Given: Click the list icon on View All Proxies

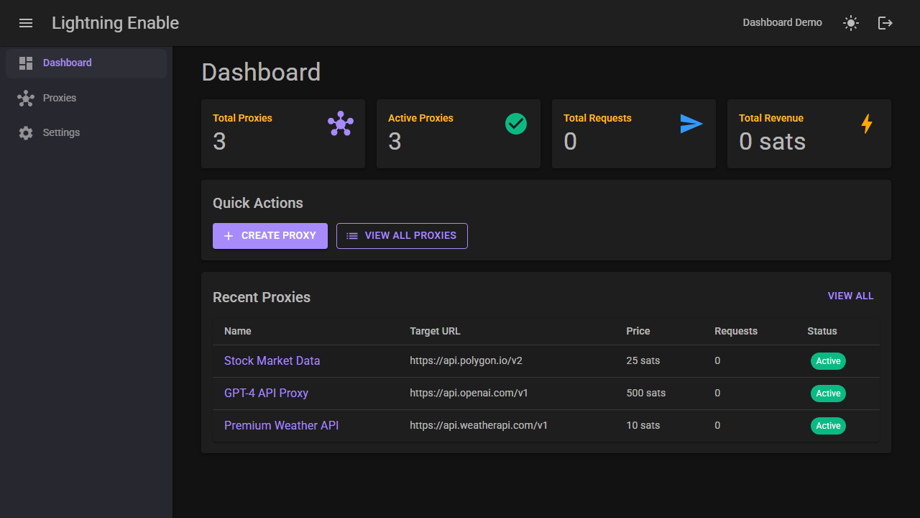Looking at the screenshot, I should pos(351,235).
